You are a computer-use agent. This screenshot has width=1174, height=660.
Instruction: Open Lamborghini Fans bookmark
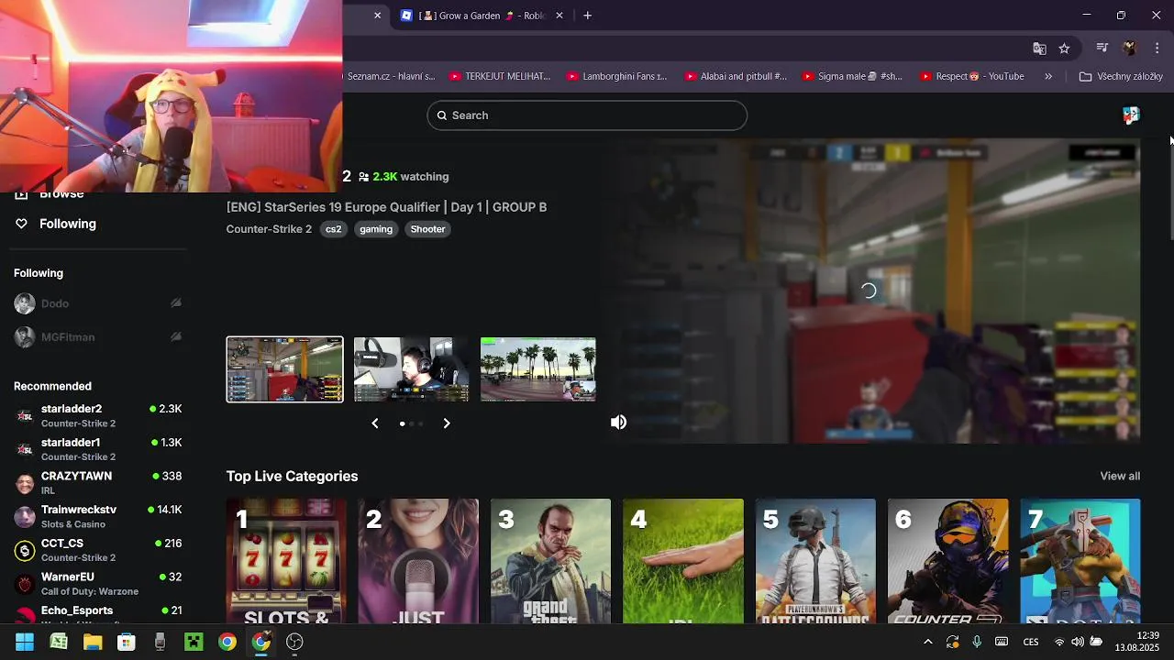pos(617,76)
